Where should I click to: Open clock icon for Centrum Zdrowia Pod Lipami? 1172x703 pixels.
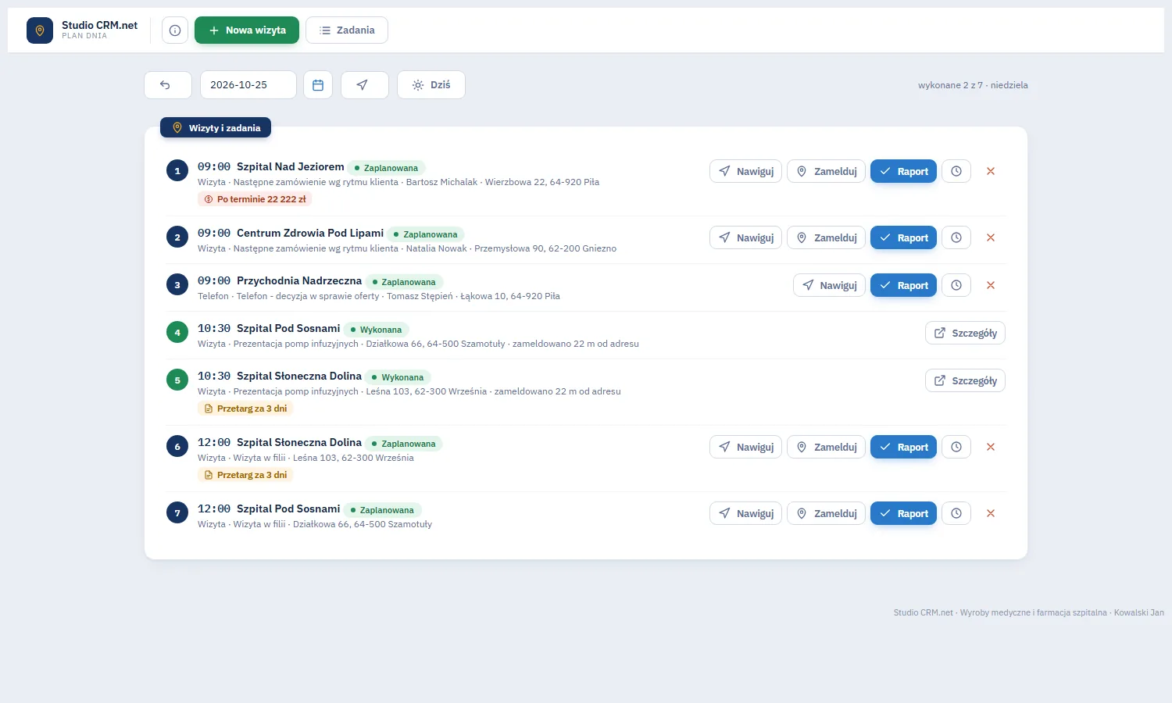(x=956, y=237)
